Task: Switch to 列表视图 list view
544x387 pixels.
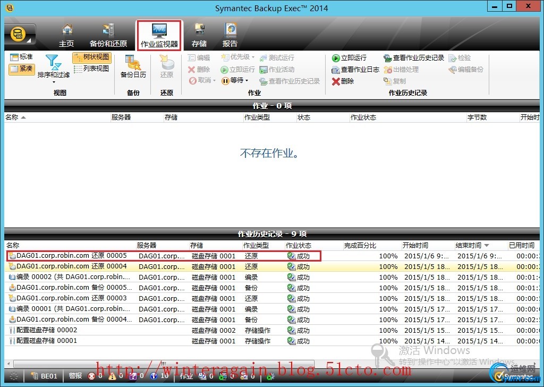Action: click(x=92, y=69)
